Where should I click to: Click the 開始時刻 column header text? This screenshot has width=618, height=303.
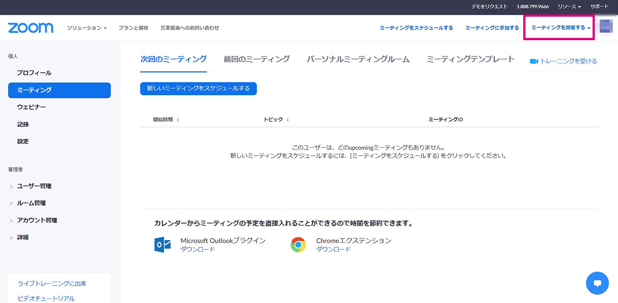[163, 120]
